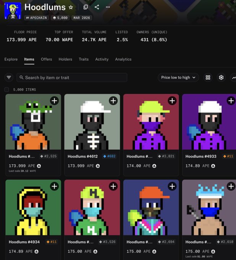Open Hoodlums #4934 yellow hoodie image
This screenshot has width=236, height=260.
click(33, 207)
